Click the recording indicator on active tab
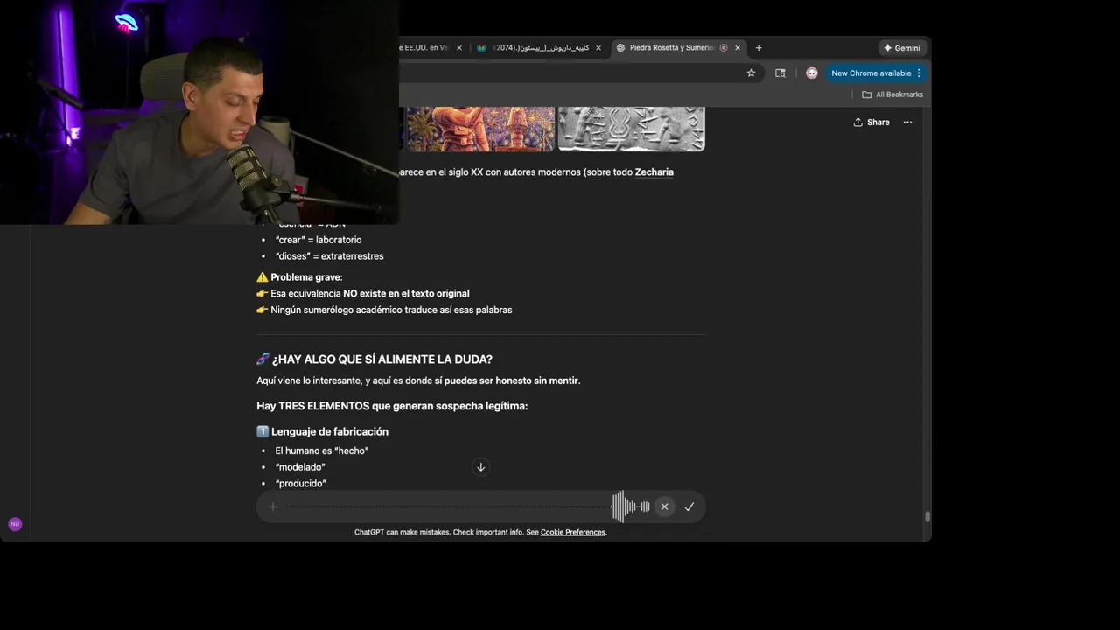The image size is (1120, 630). [724, 48]
